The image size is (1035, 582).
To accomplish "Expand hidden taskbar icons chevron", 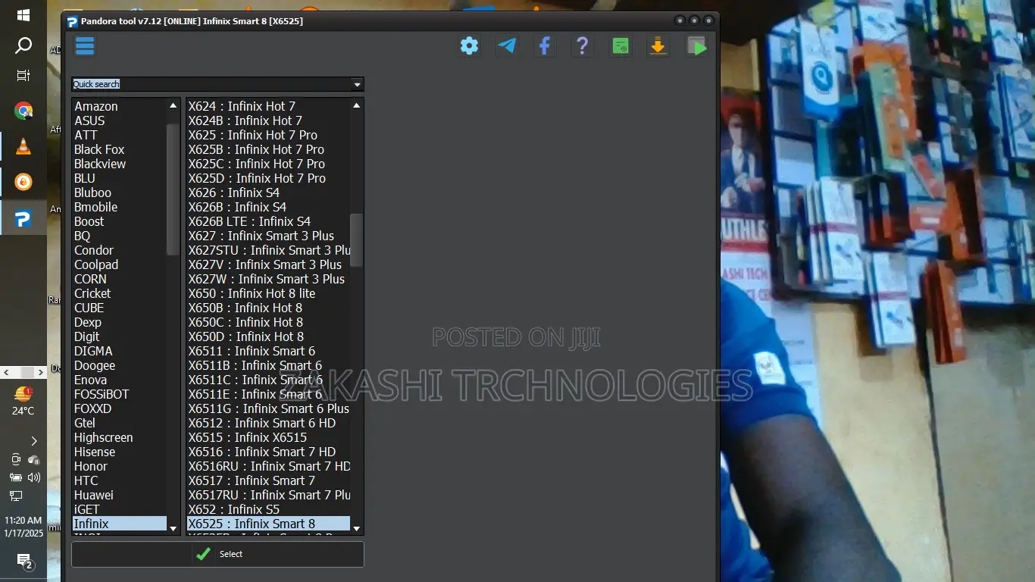I will 33,440.
